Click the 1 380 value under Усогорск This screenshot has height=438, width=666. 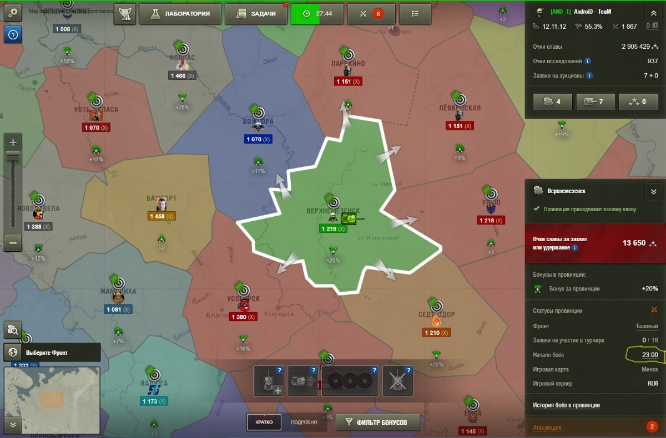(x=244, y=317)
